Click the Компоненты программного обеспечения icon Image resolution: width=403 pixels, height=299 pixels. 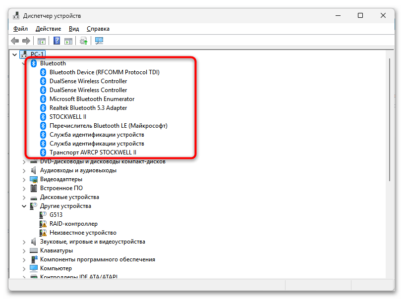pyautogui.click(x=34, y=259)
